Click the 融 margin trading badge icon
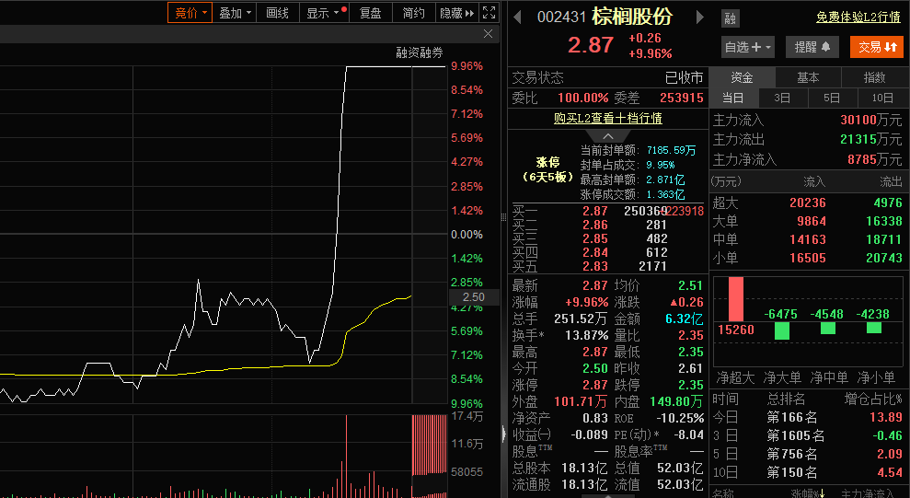The height and width of the screenshot is (498, 910). [x=731, y=18]
